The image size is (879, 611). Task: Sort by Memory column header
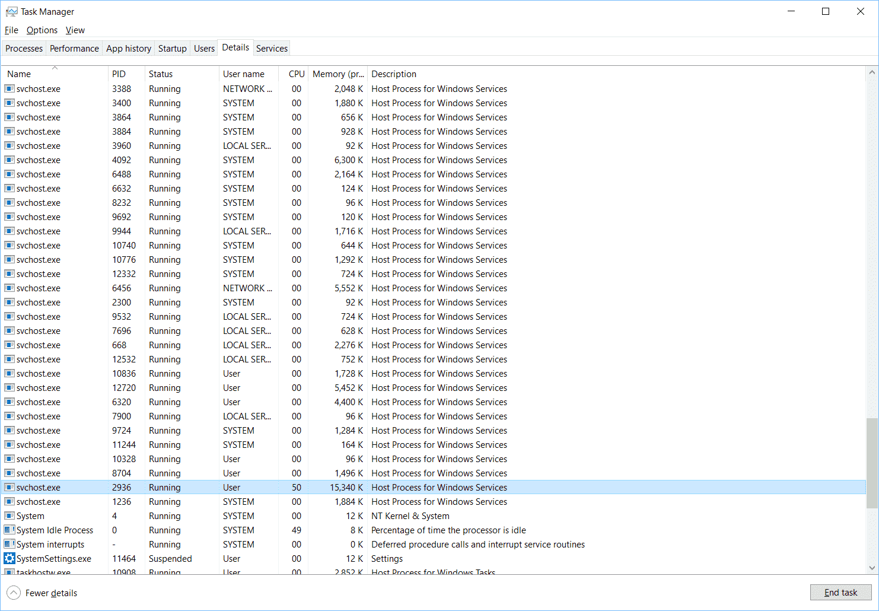pos(337,74)
